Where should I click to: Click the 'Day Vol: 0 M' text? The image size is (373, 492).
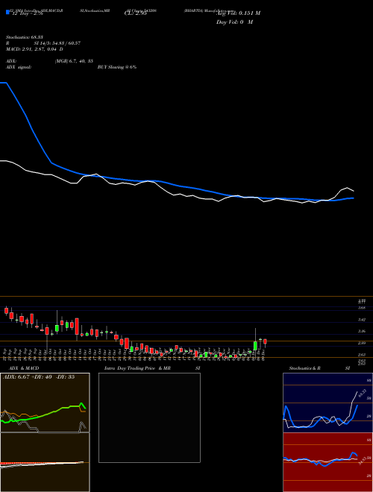point(234,22)
